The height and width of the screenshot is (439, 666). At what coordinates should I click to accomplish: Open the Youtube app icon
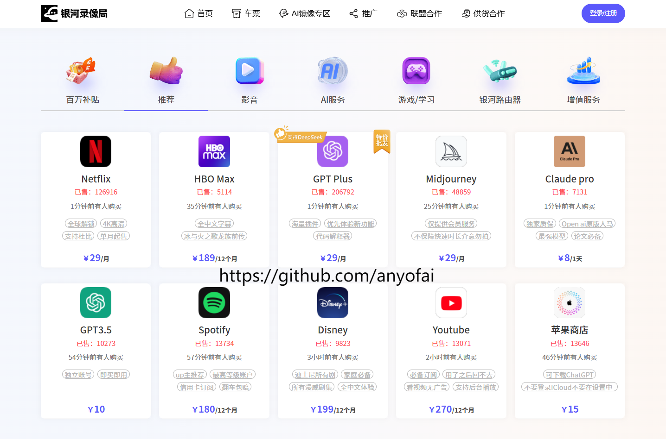(451, 302)
